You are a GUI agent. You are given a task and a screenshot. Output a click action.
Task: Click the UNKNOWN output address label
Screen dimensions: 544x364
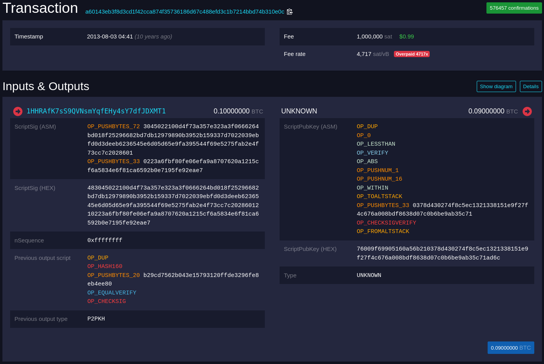(x=299, y=111)
